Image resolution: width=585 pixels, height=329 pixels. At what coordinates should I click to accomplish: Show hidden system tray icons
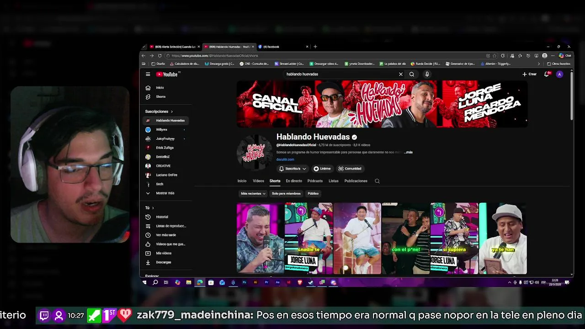pyautogui.click(x=510, y=282)
